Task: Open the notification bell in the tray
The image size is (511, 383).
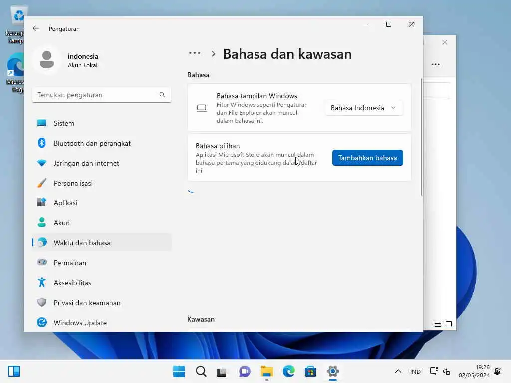Action: 498,371
